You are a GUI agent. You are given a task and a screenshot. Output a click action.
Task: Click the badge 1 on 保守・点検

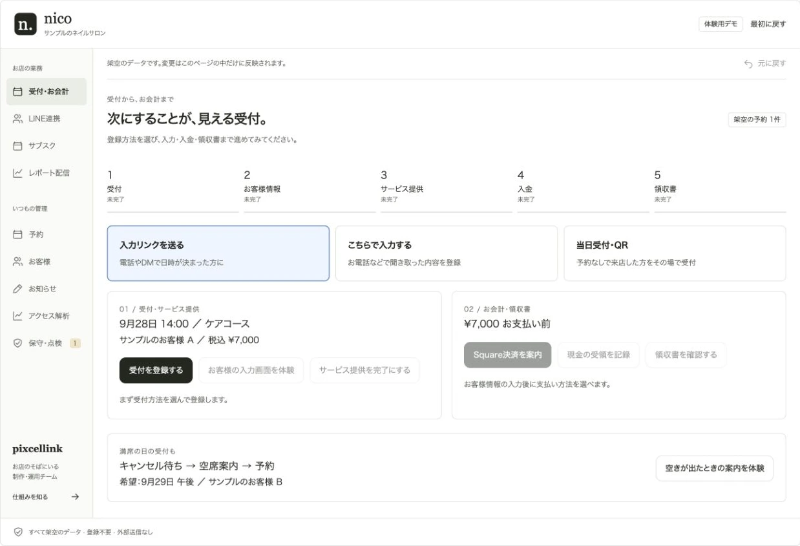click(x=75, y=343)
